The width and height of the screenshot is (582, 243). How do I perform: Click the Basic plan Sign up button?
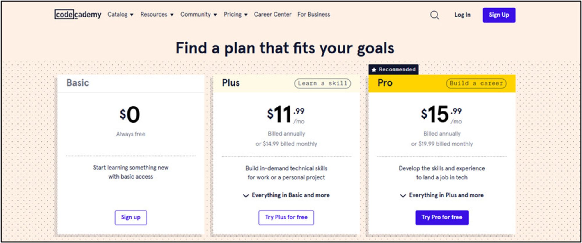(x=131, y=217)
